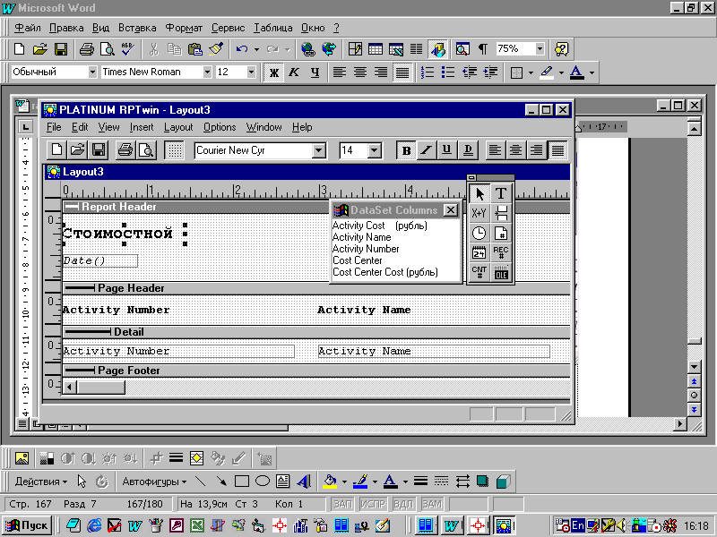Open the Word font color dropdown arrow

coord(592,72)
